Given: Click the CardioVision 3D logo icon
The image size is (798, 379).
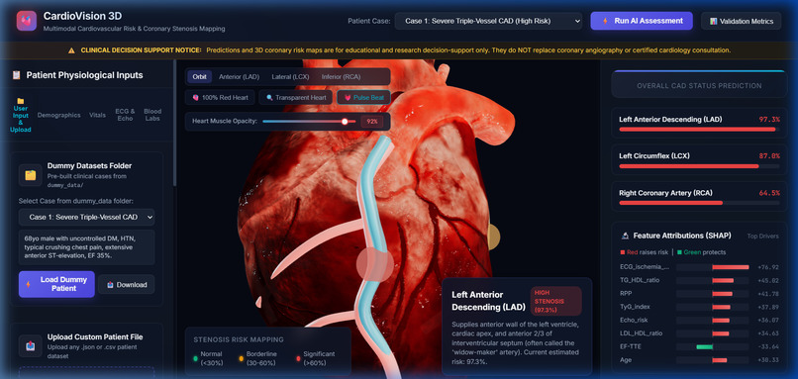Looking at the screenshot, I should coord(26,21).
